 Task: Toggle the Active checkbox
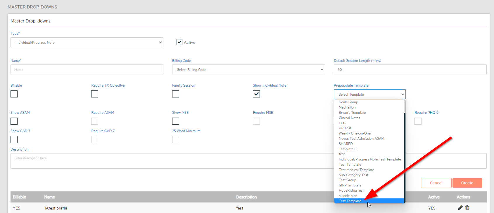[179, 42]
